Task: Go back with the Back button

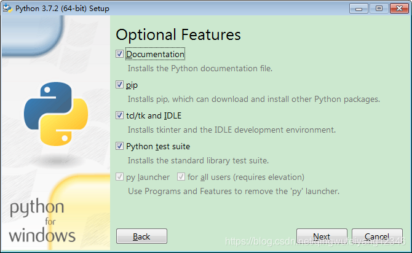Action: (141, 236)
